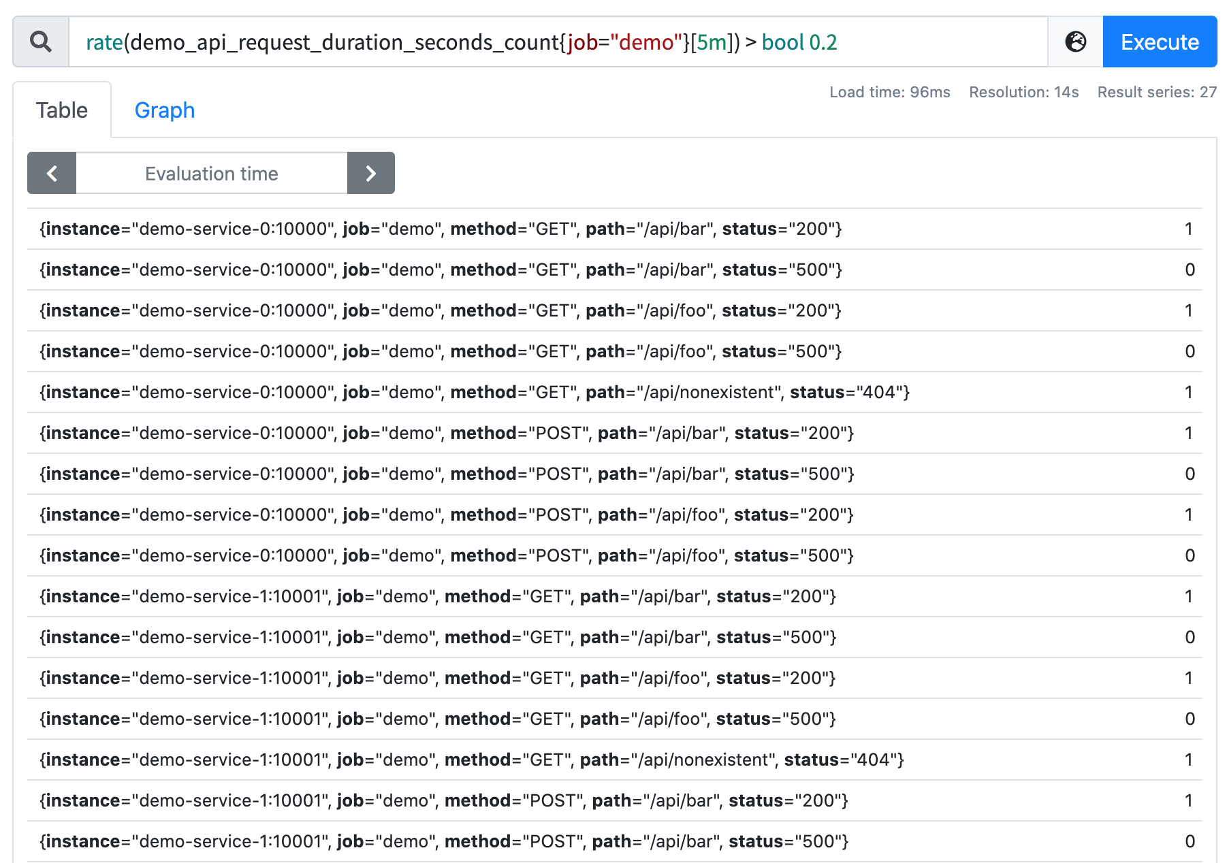Select the Table tab
The height and width of the screenshot is (863, 1227).
pos(62,110)
